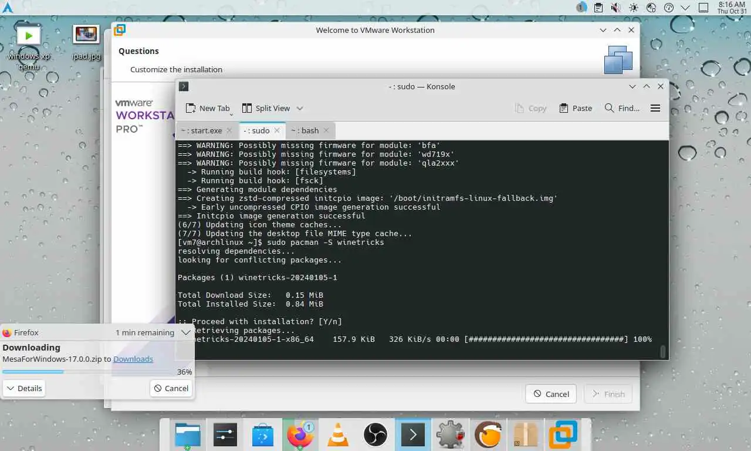Open OBS Studio from the dock
751x451 pixels.
pos(375,435)
